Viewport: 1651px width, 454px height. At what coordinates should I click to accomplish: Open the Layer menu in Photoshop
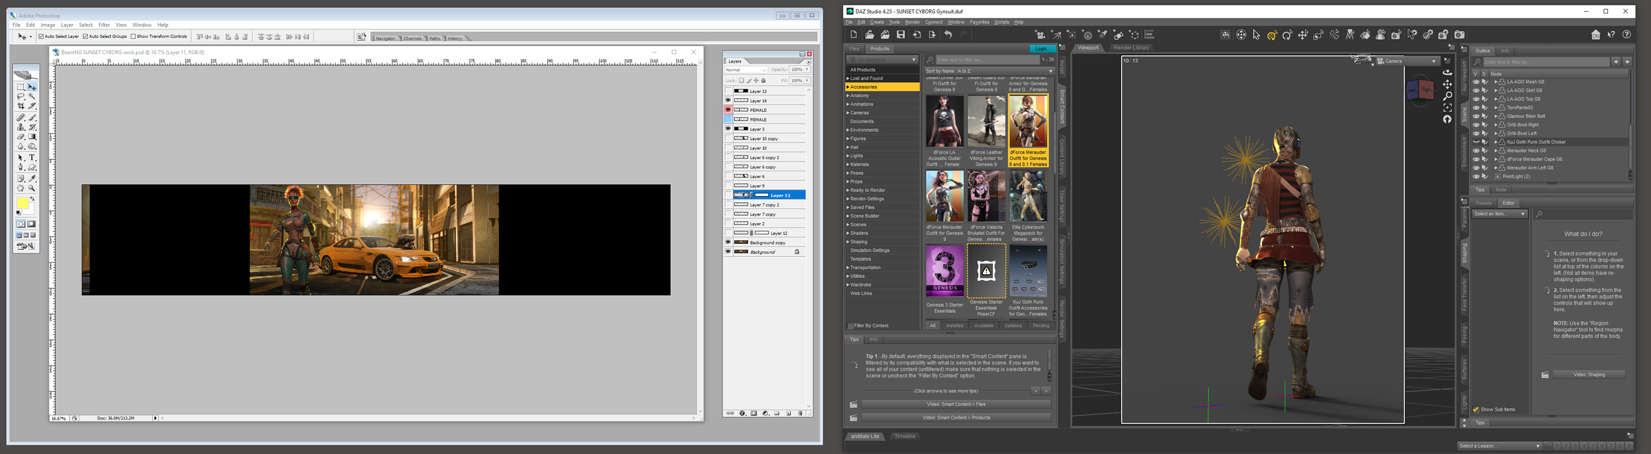point(66,25)
